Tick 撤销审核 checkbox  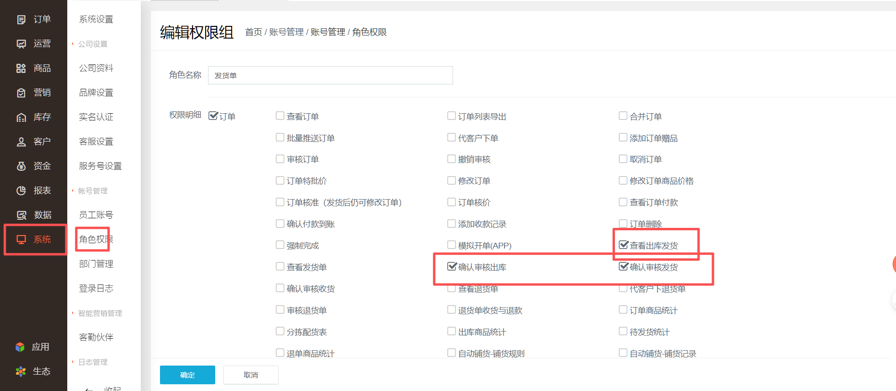point(452,159)
